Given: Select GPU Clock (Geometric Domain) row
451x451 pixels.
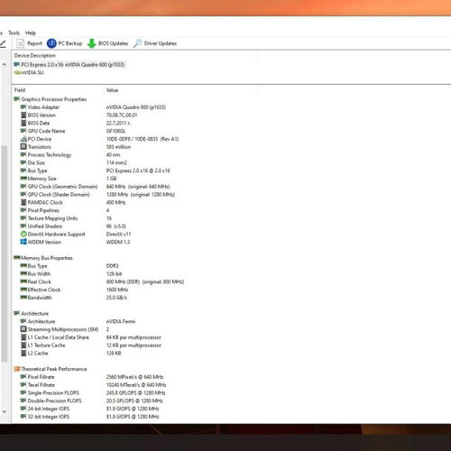Looking at the screenshot, I should (x=95, y=187).
